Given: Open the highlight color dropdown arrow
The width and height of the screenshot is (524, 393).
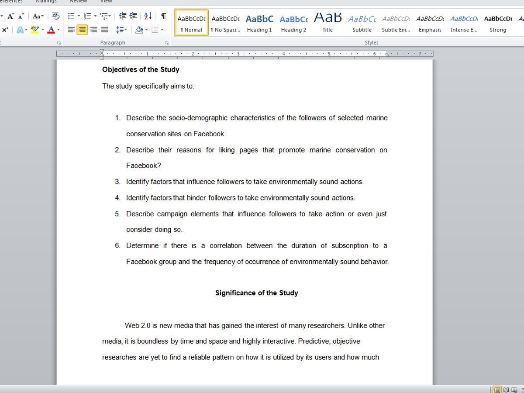Looking at the screenshot, I should point(42,30).
